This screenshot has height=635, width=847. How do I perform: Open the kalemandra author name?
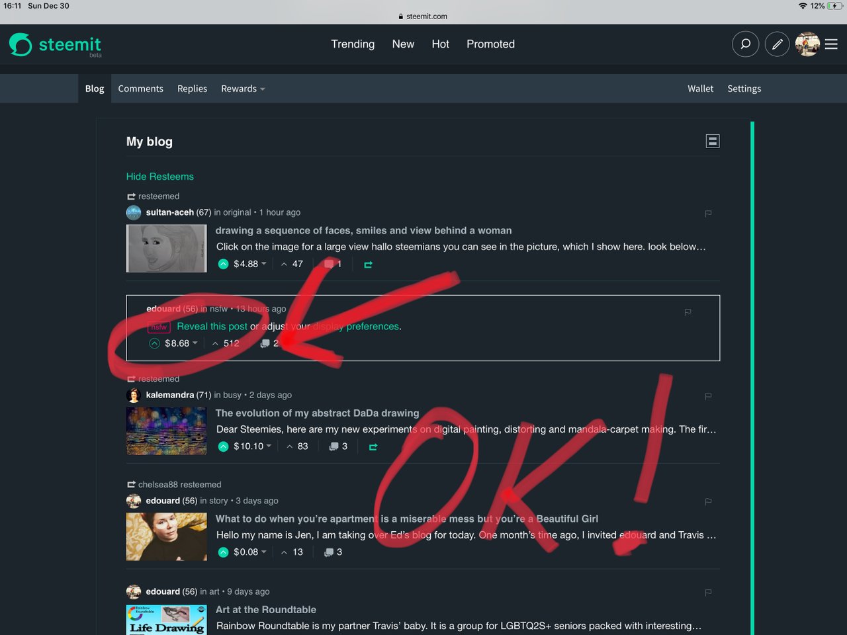pos(170,395)
